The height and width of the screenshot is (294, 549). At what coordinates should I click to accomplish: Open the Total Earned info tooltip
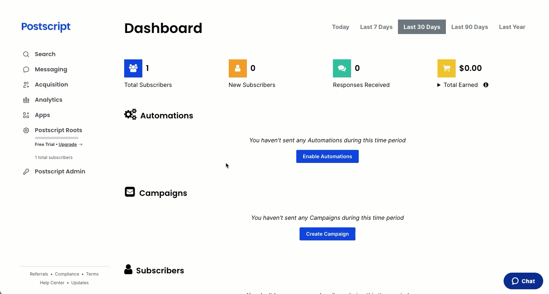click(486, 85)
